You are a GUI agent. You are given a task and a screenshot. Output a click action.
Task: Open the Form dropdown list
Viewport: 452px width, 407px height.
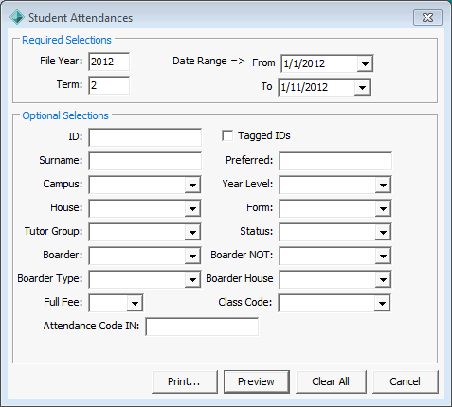tap(383, 208)
